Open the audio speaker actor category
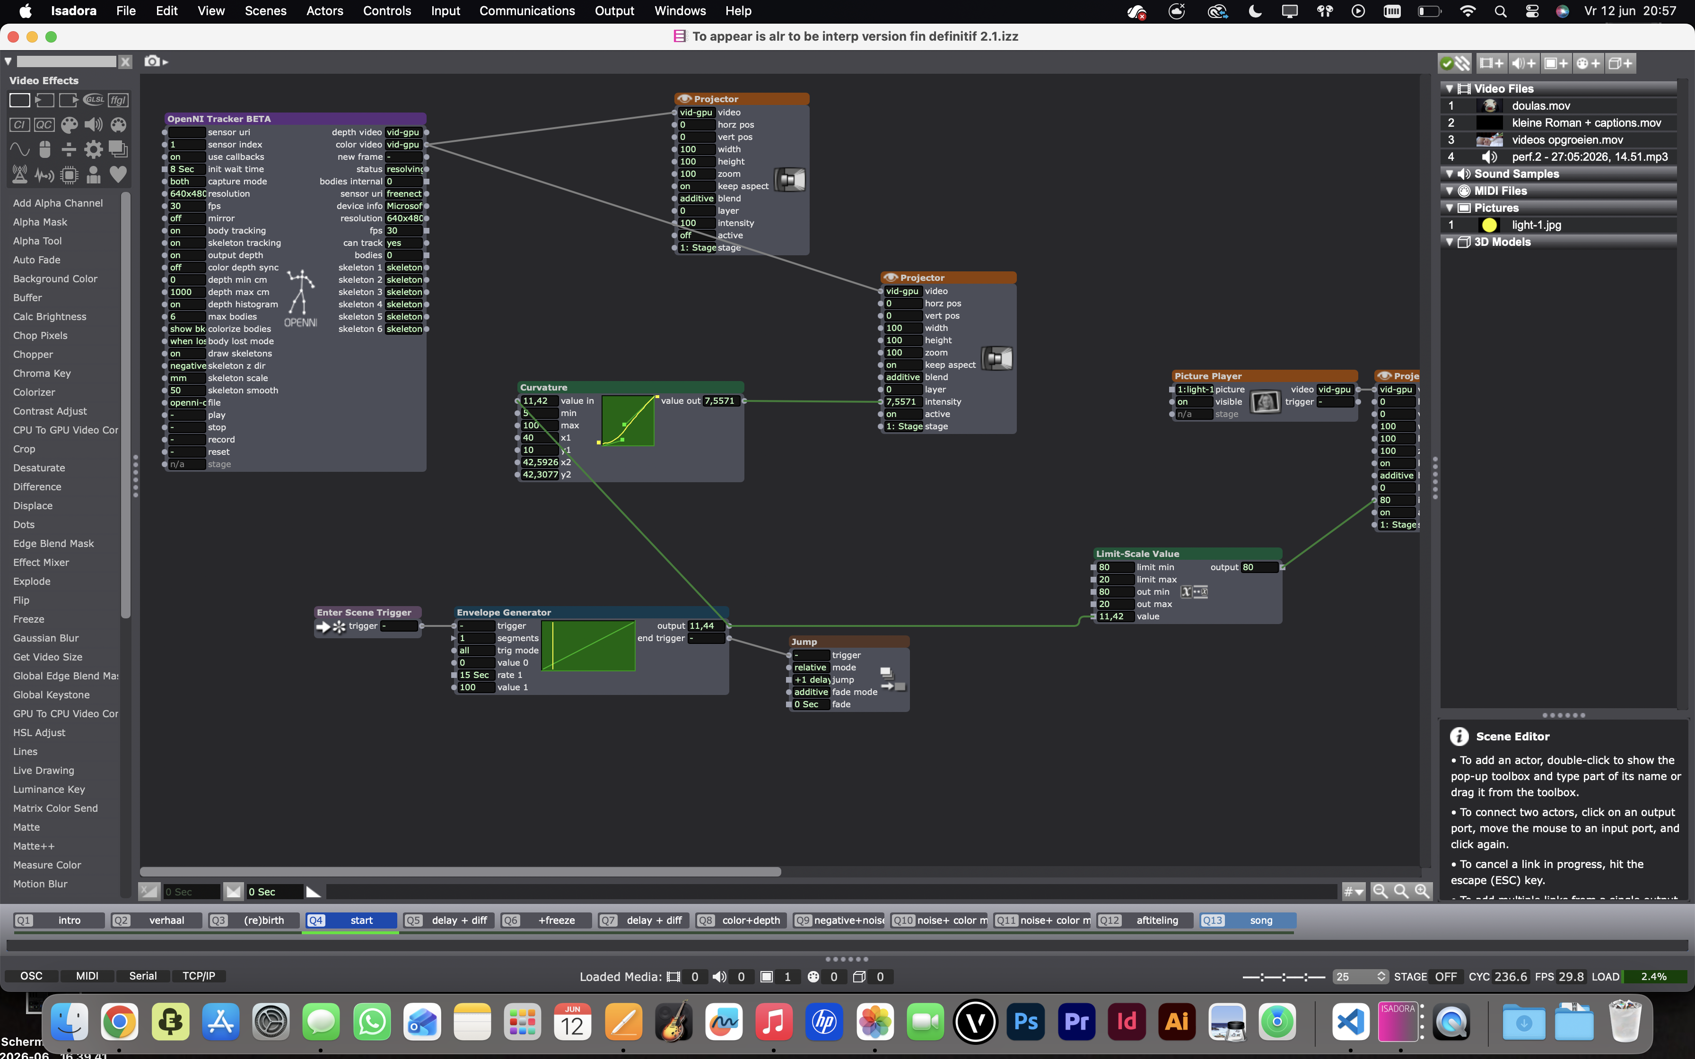The height and width of the screenshot is (1059, 1695). click(x=93, y=125)
